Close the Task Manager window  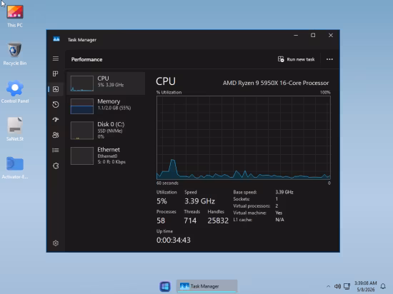(331, 36)
